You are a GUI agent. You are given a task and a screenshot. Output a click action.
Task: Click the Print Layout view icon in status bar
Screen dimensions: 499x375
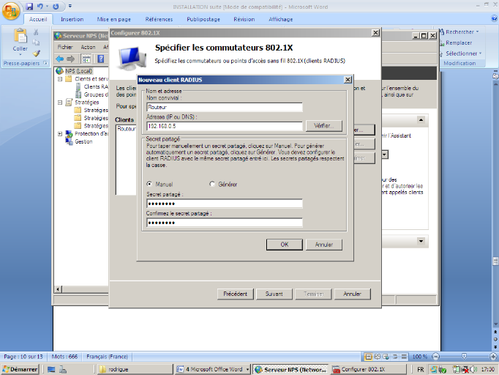pos(368,357)
